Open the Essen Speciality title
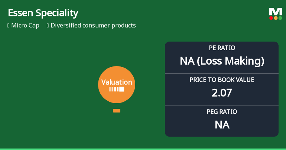The width and height of the screenshot is (286, 150). (x=43, y=13)
